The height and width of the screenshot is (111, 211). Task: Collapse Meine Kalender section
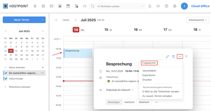5,67
